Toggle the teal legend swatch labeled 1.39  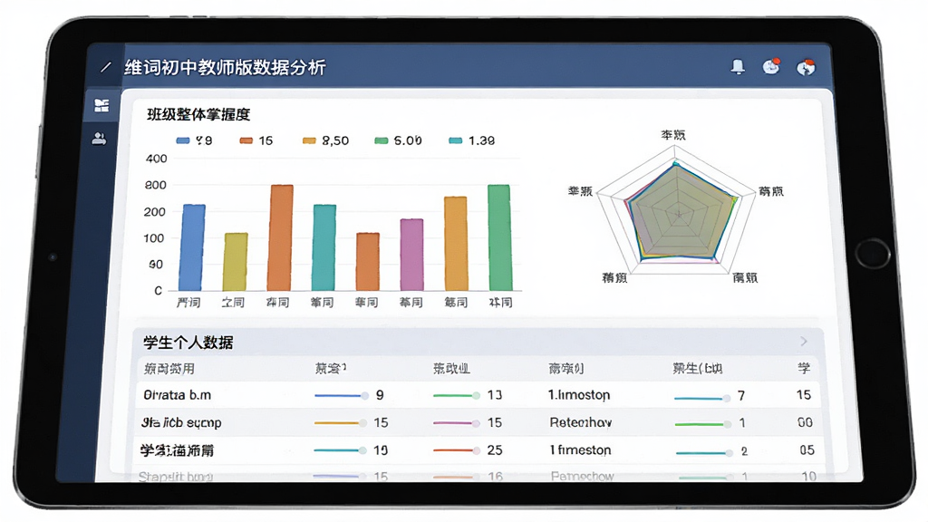tap(455, 140)
